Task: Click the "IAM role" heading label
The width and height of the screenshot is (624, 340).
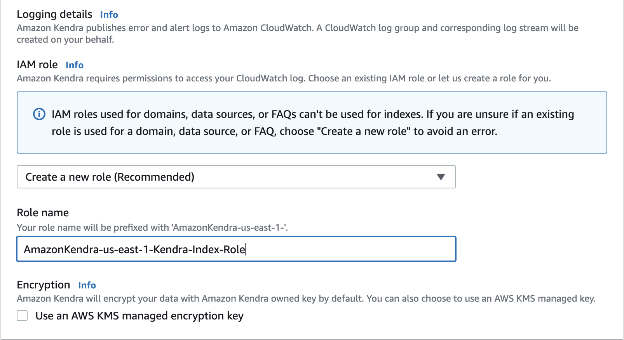Action: [37, 65]
